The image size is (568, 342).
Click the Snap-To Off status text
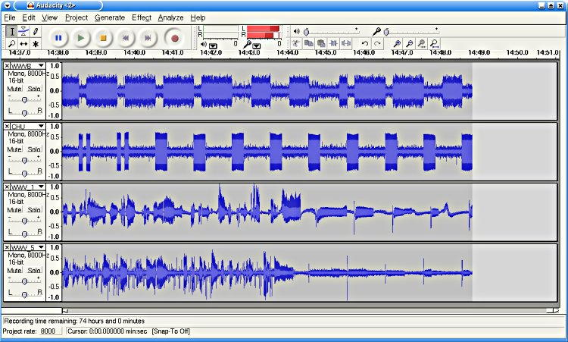(x=171, y=331)
